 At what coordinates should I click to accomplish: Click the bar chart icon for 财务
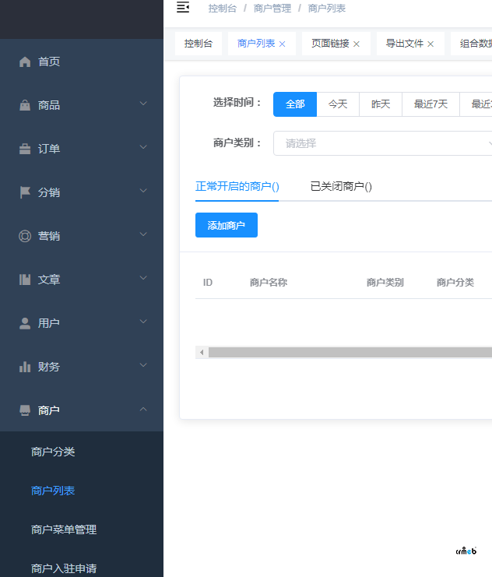tap(25, 367)
